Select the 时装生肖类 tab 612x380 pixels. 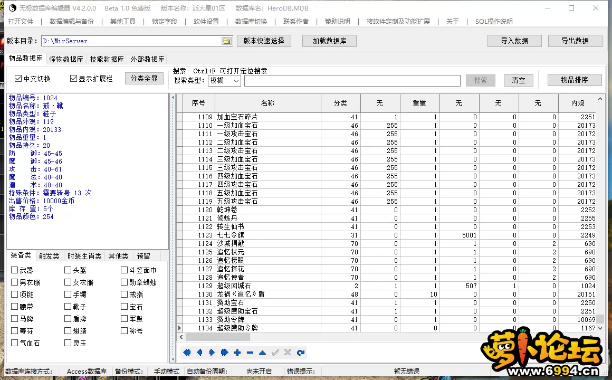tap(85, 256)
